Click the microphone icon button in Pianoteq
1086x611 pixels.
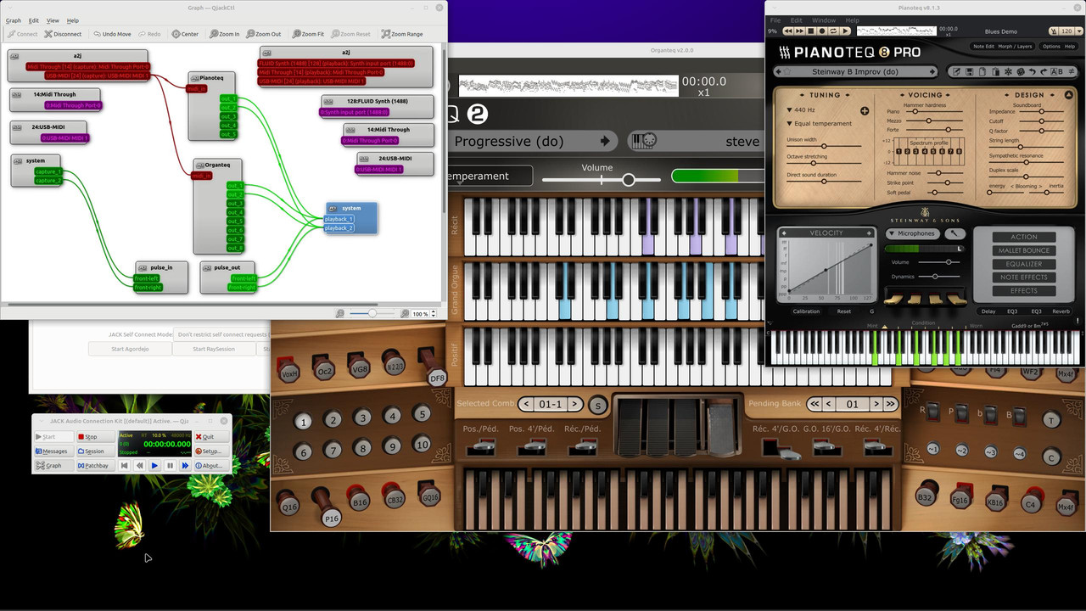click(x=954, y=233)
